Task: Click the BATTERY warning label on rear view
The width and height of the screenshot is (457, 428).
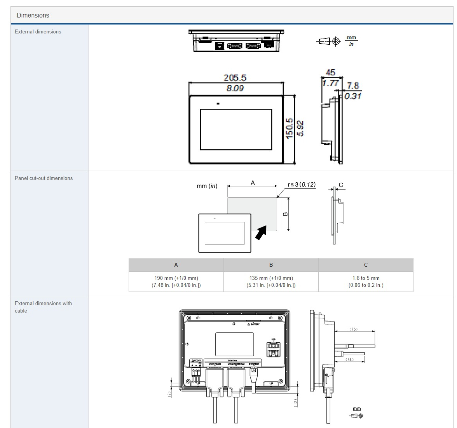Action: pyautogui.click(x=253, y=324)
